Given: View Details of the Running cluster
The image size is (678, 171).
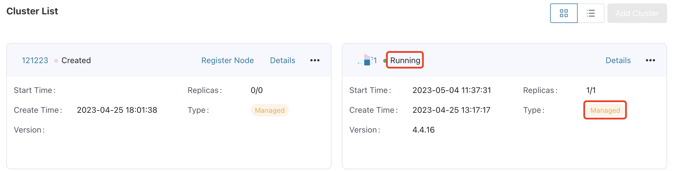Looking at the screenshot, I should click(x=618, y=60).
